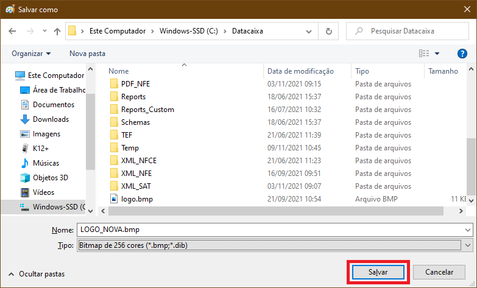Open the Downloads folder in sidebar
This screenshot has height=288, width=477.
click(x=51, y=119)
